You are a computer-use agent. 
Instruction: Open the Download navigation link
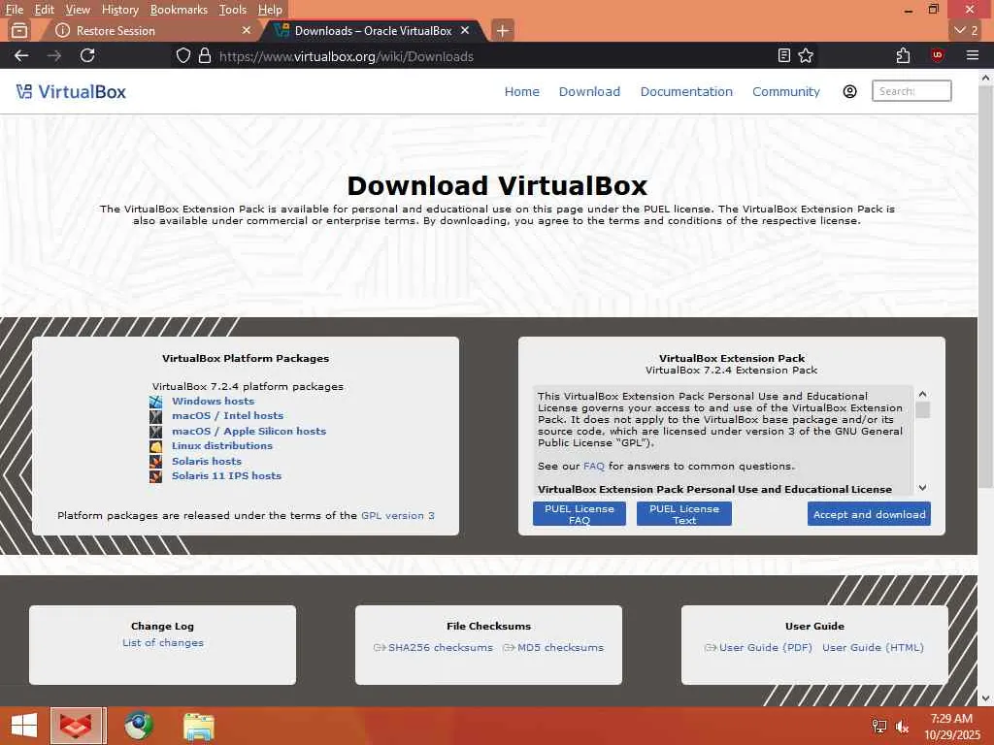[589, 92]
